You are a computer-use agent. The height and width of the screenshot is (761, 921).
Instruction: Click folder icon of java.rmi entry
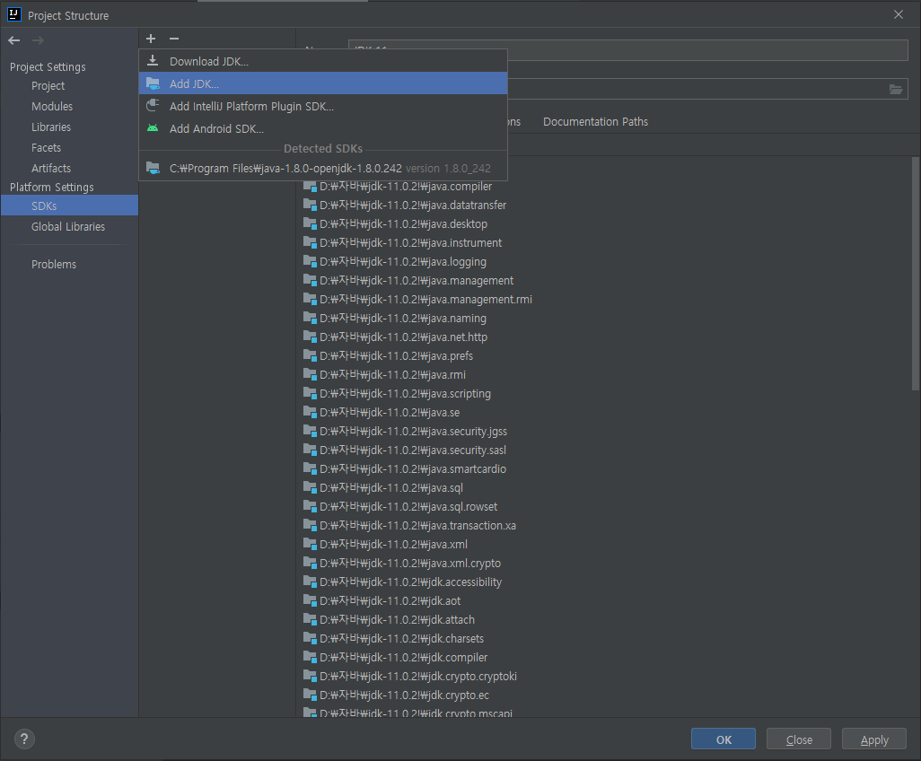pyautogui.click(x=310, y=374)
